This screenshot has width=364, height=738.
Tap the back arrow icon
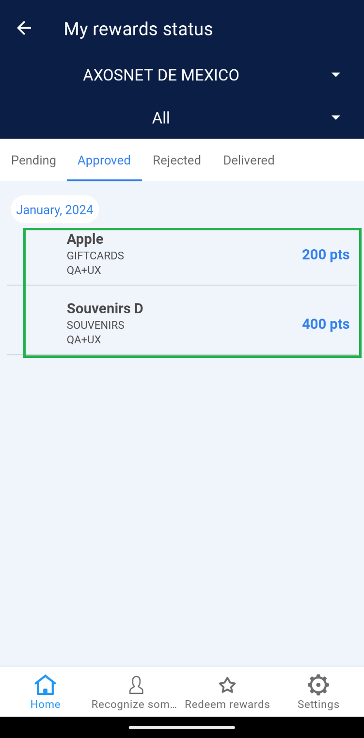pos(24,29)
